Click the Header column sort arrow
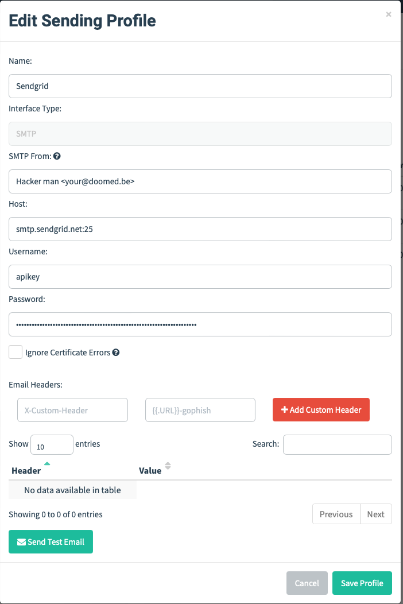403x604 pixels. coord(47,464)
